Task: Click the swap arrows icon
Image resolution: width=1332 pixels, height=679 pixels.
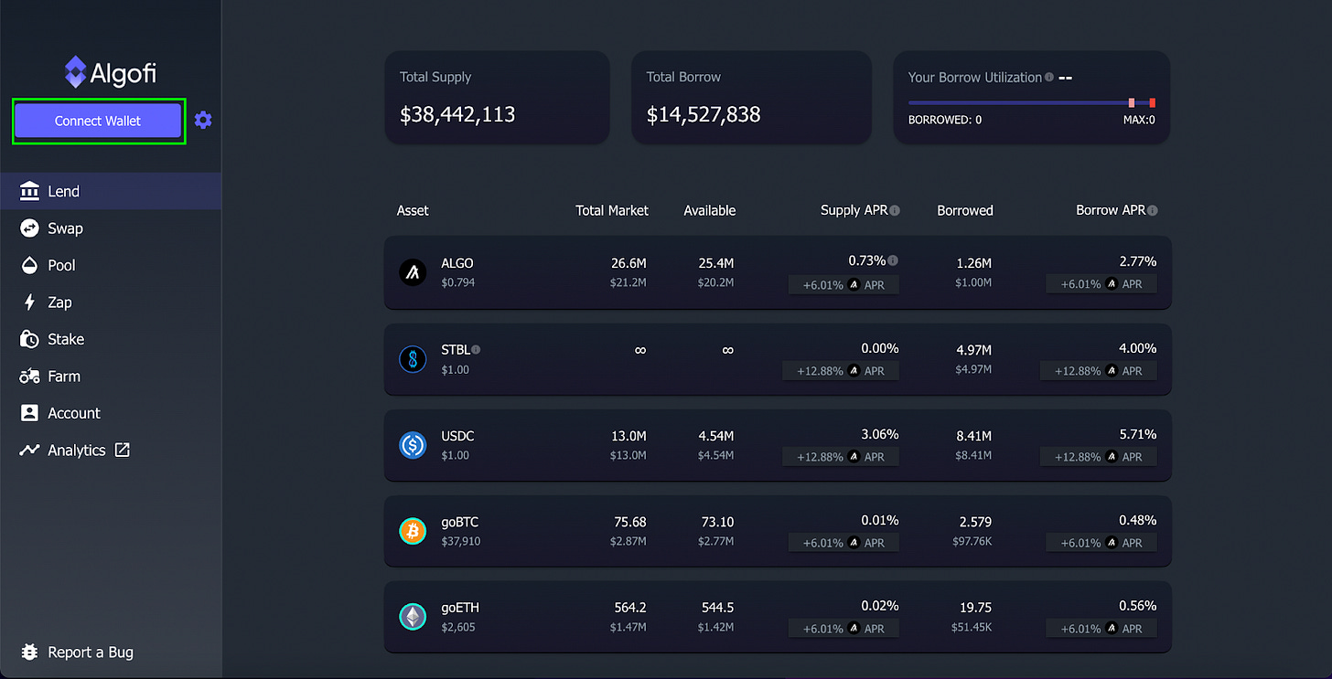Action: (30, 228)
